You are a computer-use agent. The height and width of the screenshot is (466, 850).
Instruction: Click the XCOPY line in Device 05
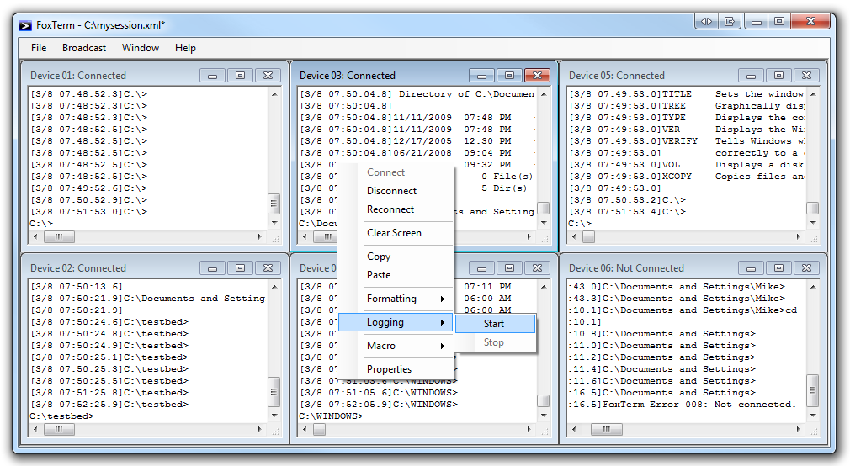(x=686, y=176)
